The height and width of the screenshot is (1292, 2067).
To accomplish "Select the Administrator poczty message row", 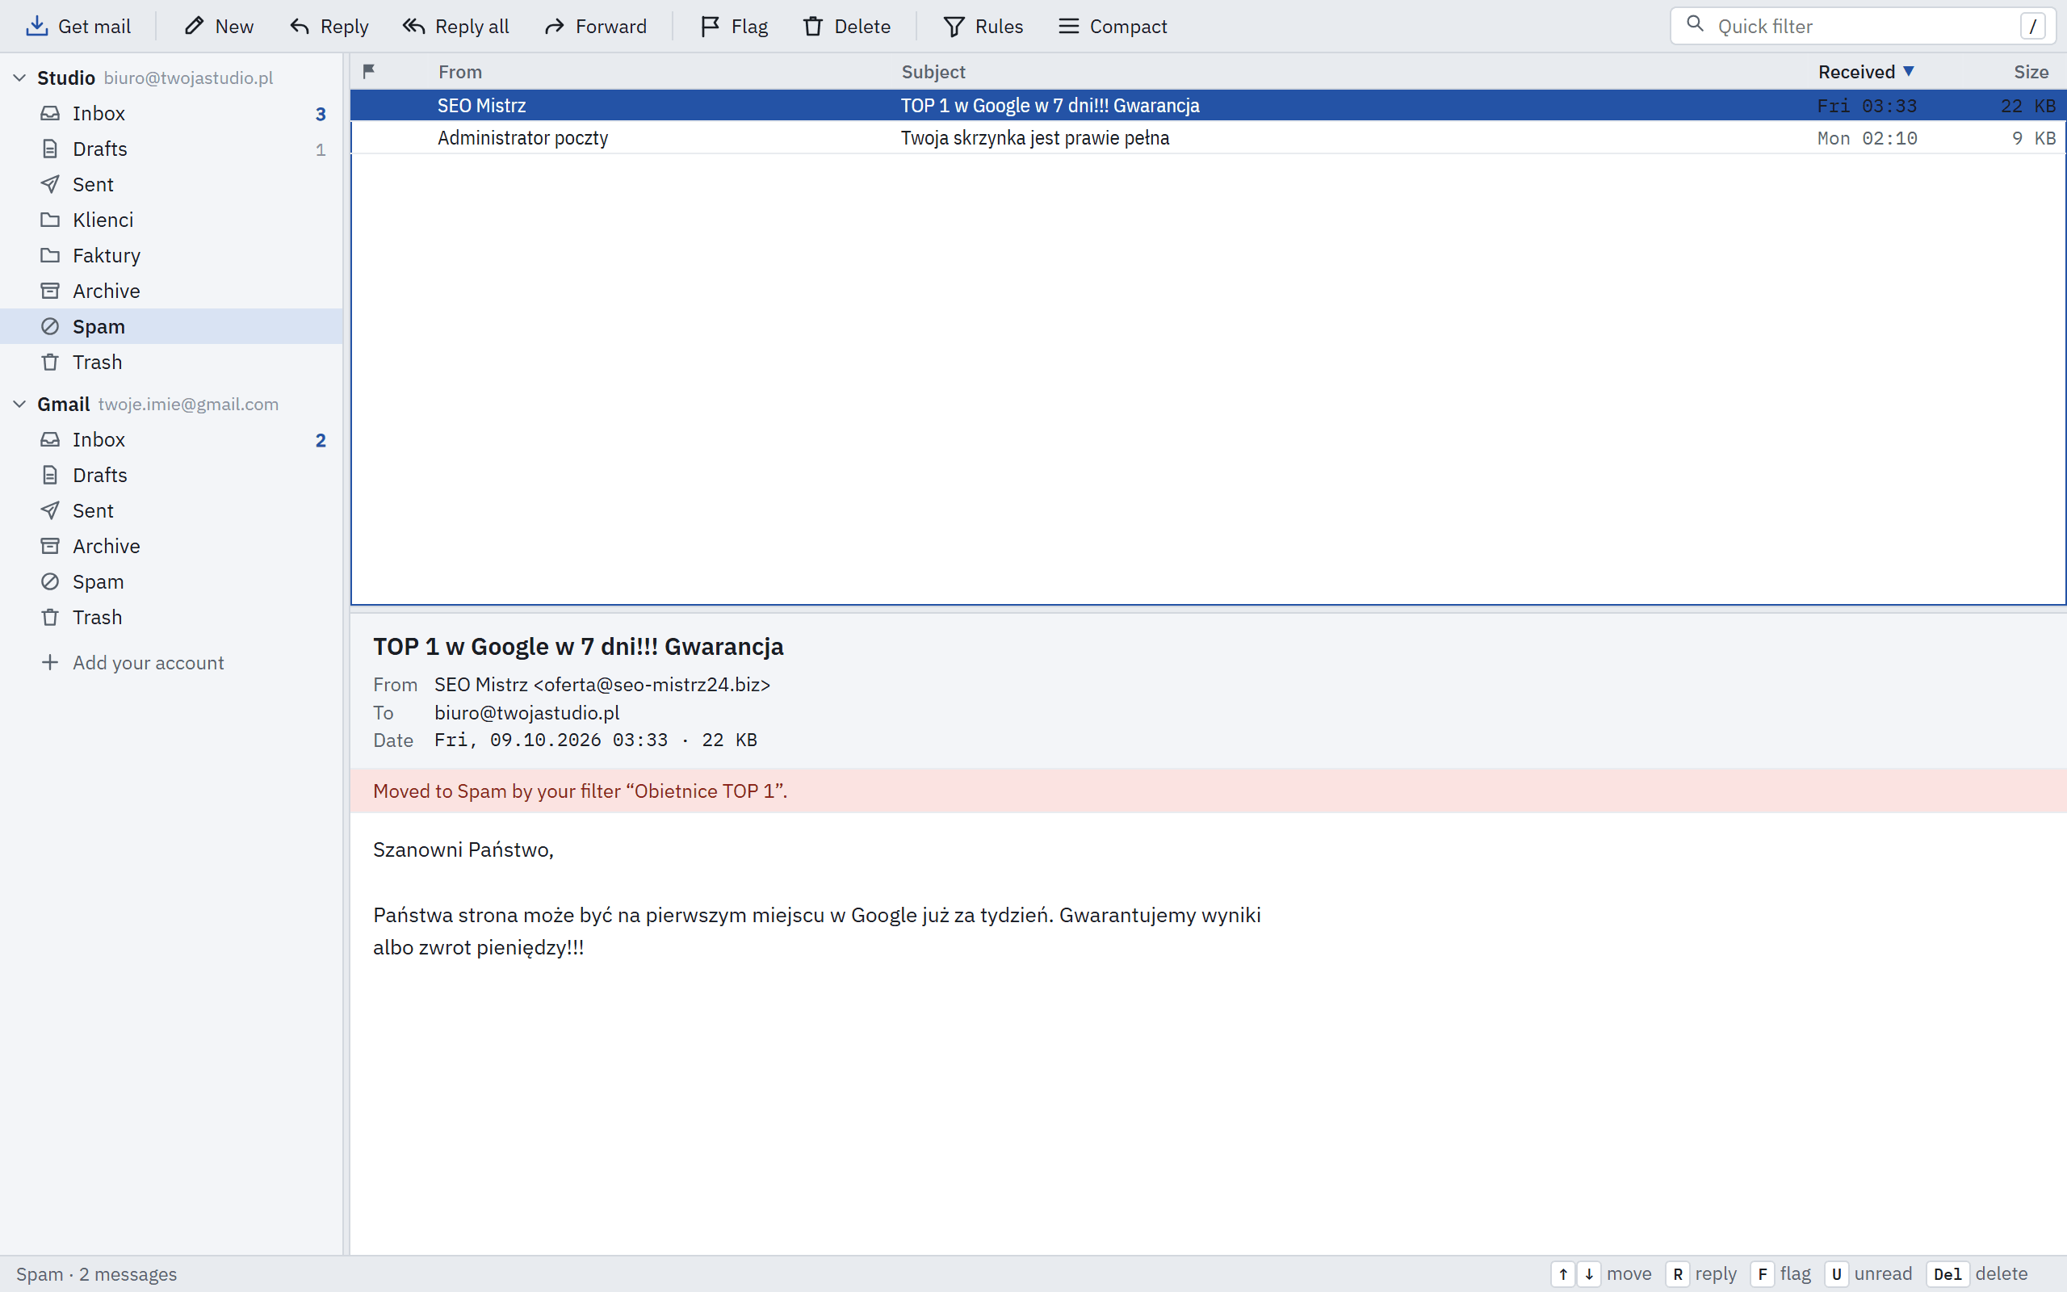I will [x=1208, y=137].
